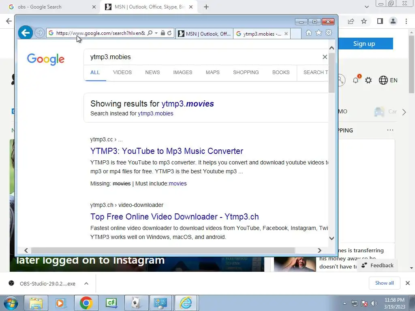415x311 pixels.
Task: Switch to VIDEOS results
Action: 122,72
